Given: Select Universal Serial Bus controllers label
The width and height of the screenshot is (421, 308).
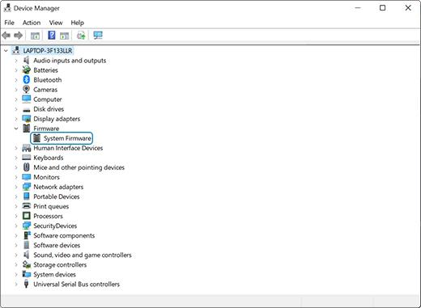Looking at the screenshot, I should tap(76, 284).
